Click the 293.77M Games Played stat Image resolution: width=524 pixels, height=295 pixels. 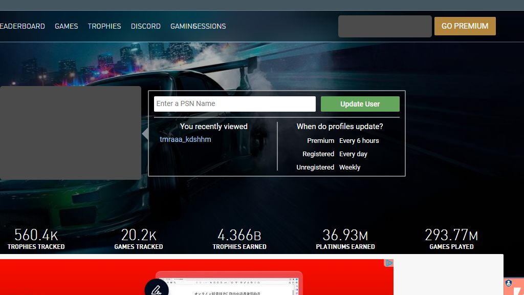point(451,239)
